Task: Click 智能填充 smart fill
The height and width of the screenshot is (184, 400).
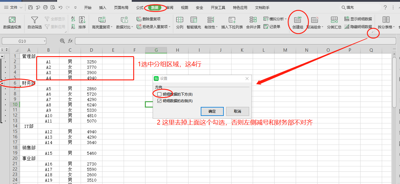Action: tap(194, 23)
